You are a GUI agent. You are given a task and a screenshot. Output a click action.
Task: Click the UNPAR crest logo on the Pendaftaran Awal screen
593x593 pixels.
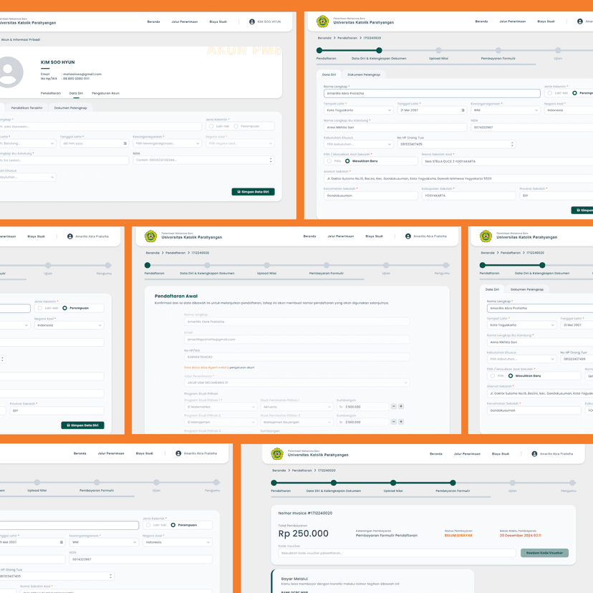pyautogui.click(x=150, y=236)
